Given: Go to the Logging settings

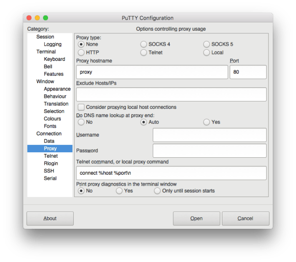Looking at the screenshot, I should coord(53,44).
